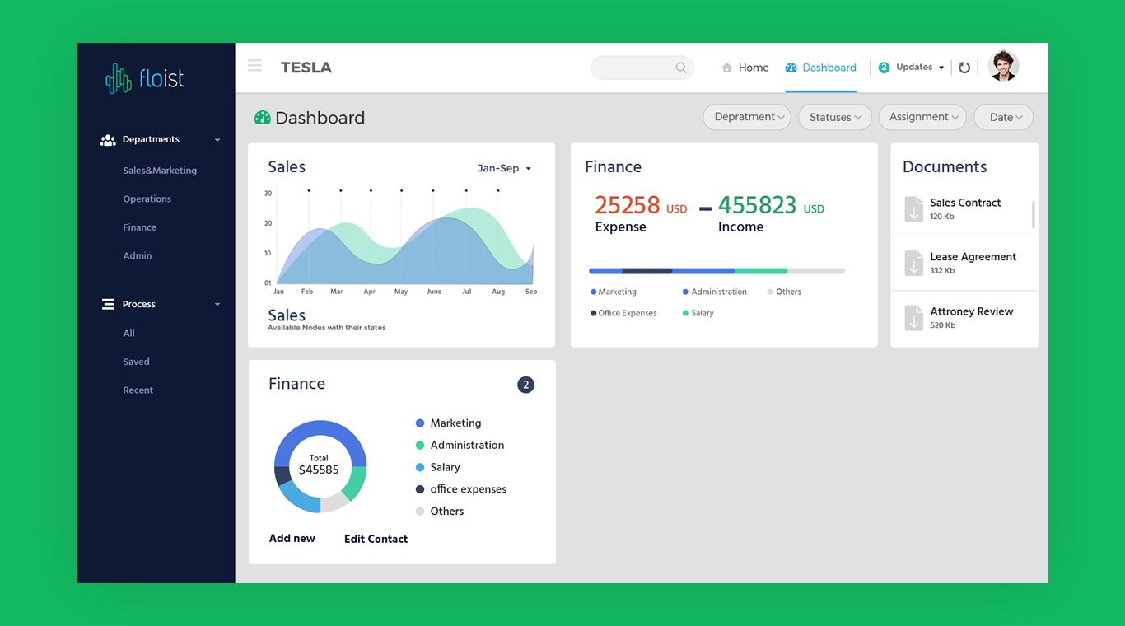Switch to the Home tab

click(x=745, y=68)
